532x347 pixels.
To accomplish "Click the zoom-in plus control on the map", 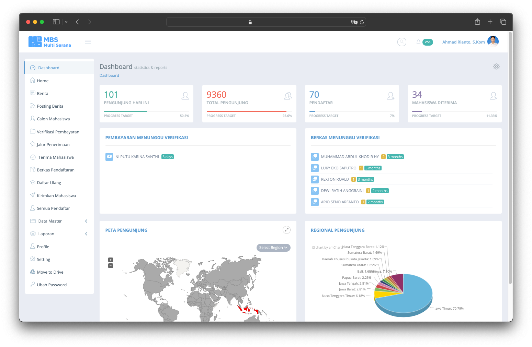I will [110, 260].
